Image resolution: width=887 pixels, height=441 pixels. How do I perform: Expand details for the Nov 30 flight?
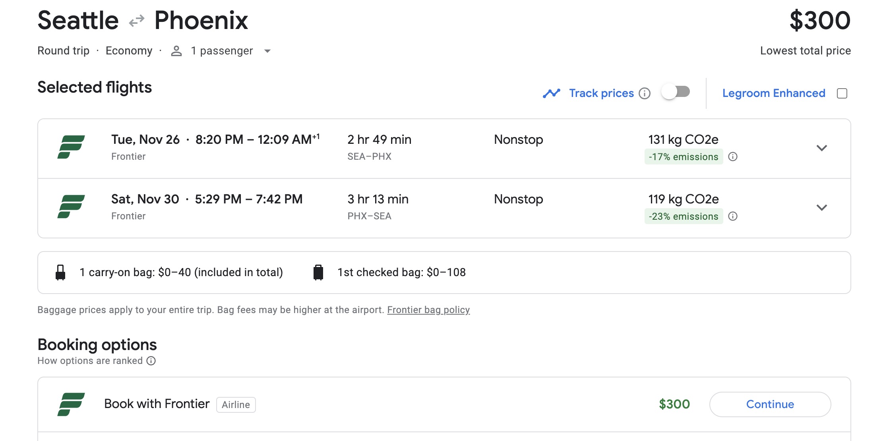point(822,208)
